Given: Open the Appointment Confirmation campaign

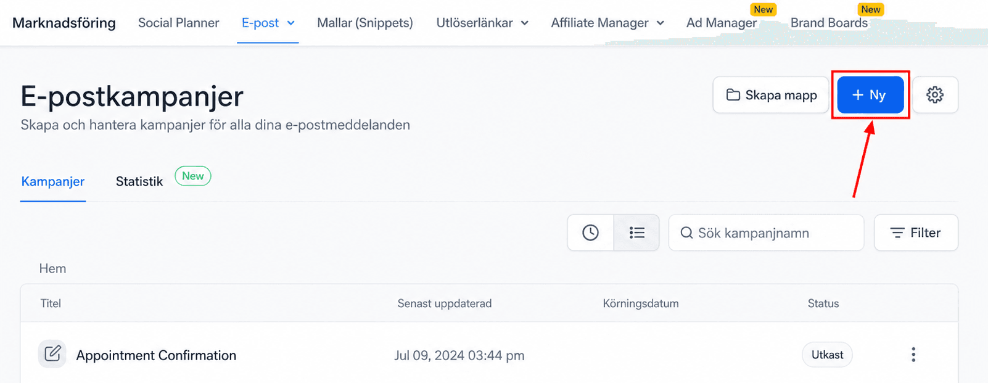Looking at the screenshot, I should pos(156,355).
